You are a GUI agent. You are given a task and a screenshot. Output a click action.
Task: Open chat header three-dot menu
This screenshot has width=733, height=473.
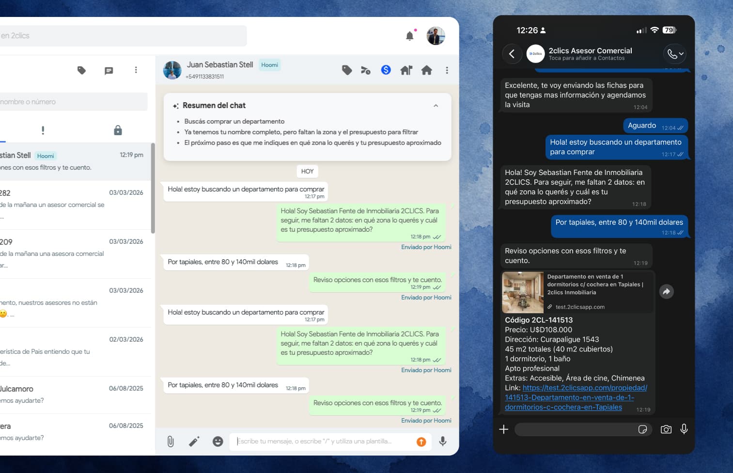[447, 70]
